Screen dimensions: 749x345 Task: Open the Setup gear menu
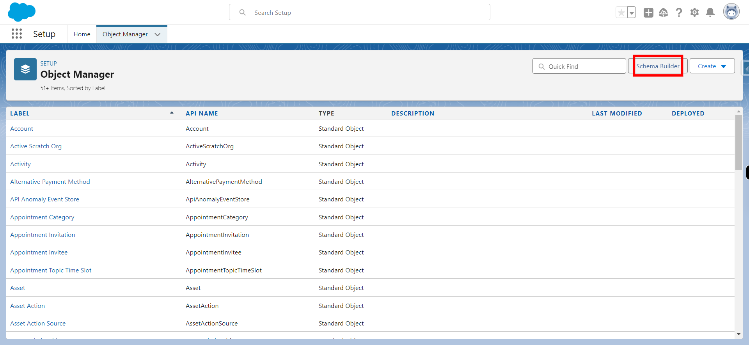695,12
